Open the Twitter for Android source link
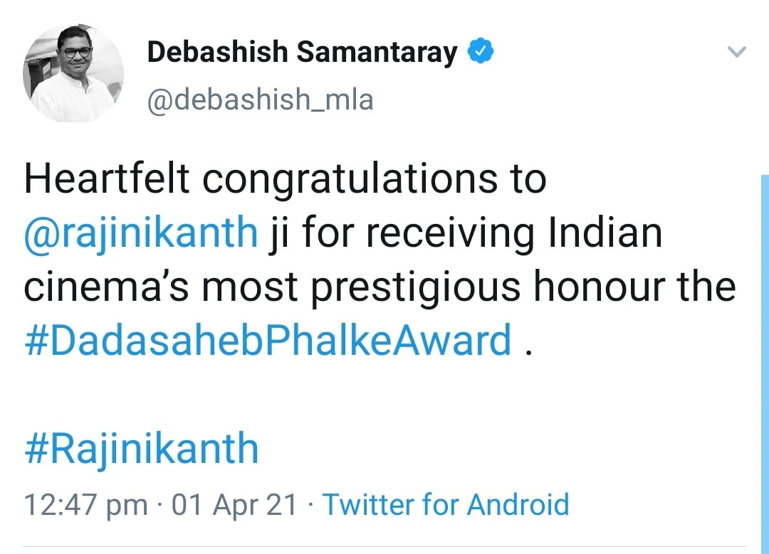This screenshot has width=769, height=554. pos(446,505)
